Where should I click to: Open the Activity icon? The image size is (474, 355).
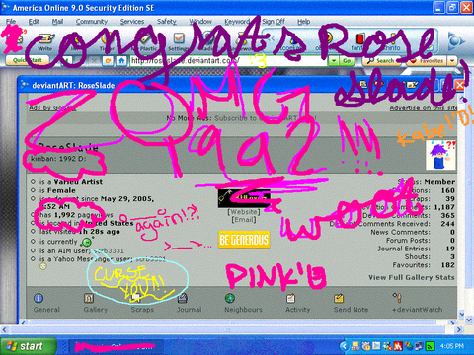click(290, 298)
